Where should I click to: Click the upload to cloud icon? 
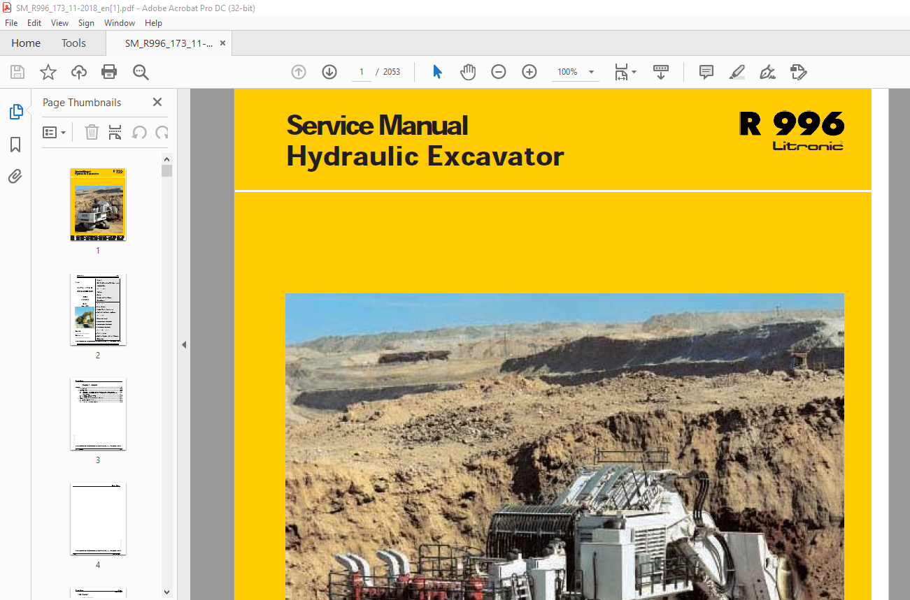point(79,72)
